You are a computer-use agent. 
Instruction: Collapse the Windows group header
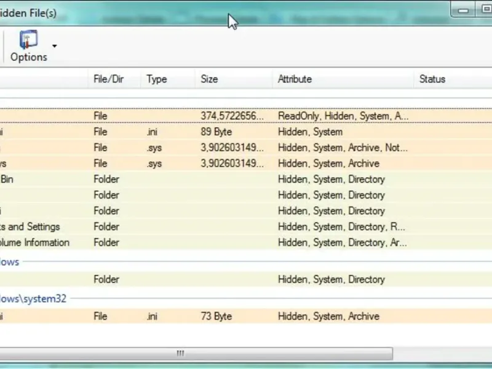pos(10,262)
